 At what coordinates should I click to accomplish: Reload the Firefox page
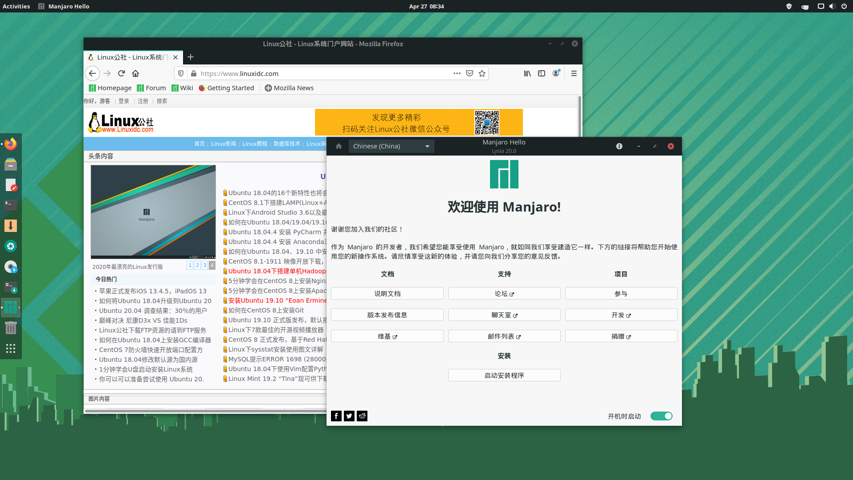[x=121, y=73]
